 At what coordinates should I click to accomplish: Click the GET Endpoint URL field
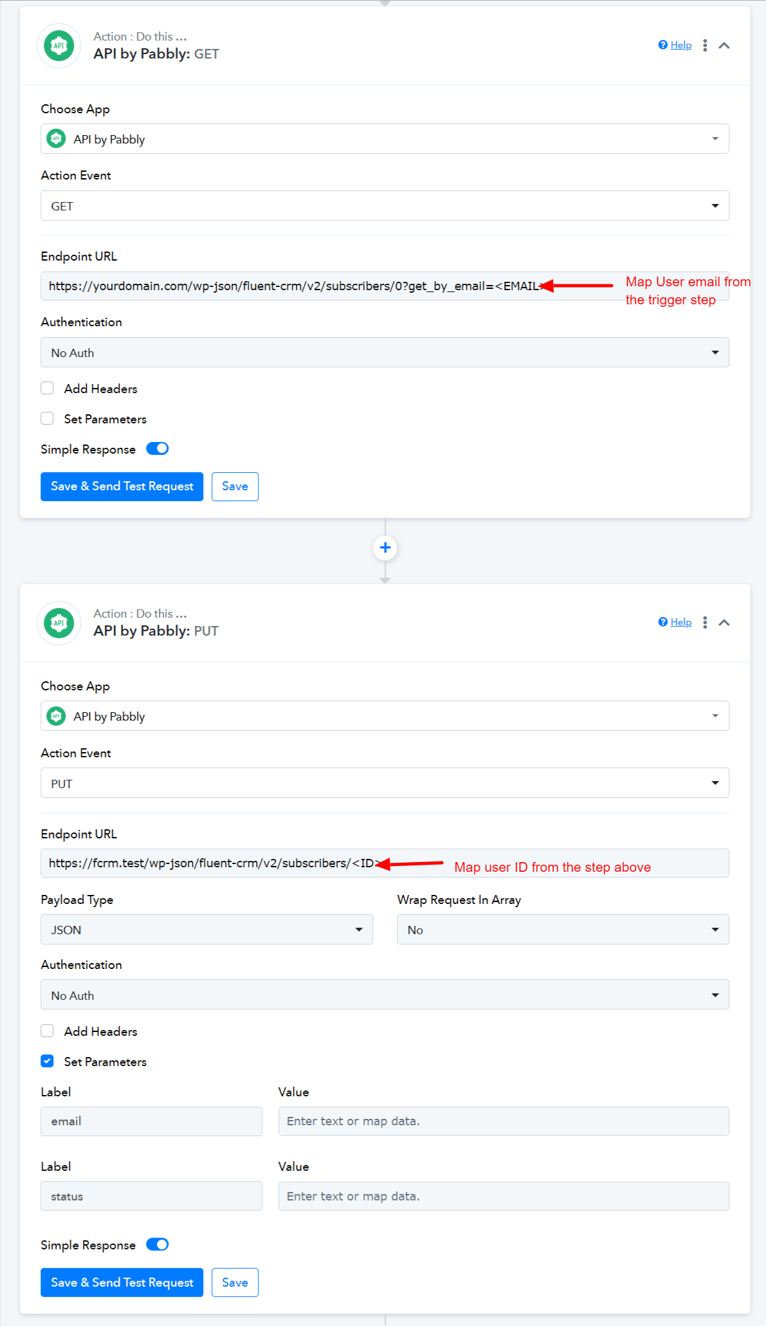click(385, 286)
